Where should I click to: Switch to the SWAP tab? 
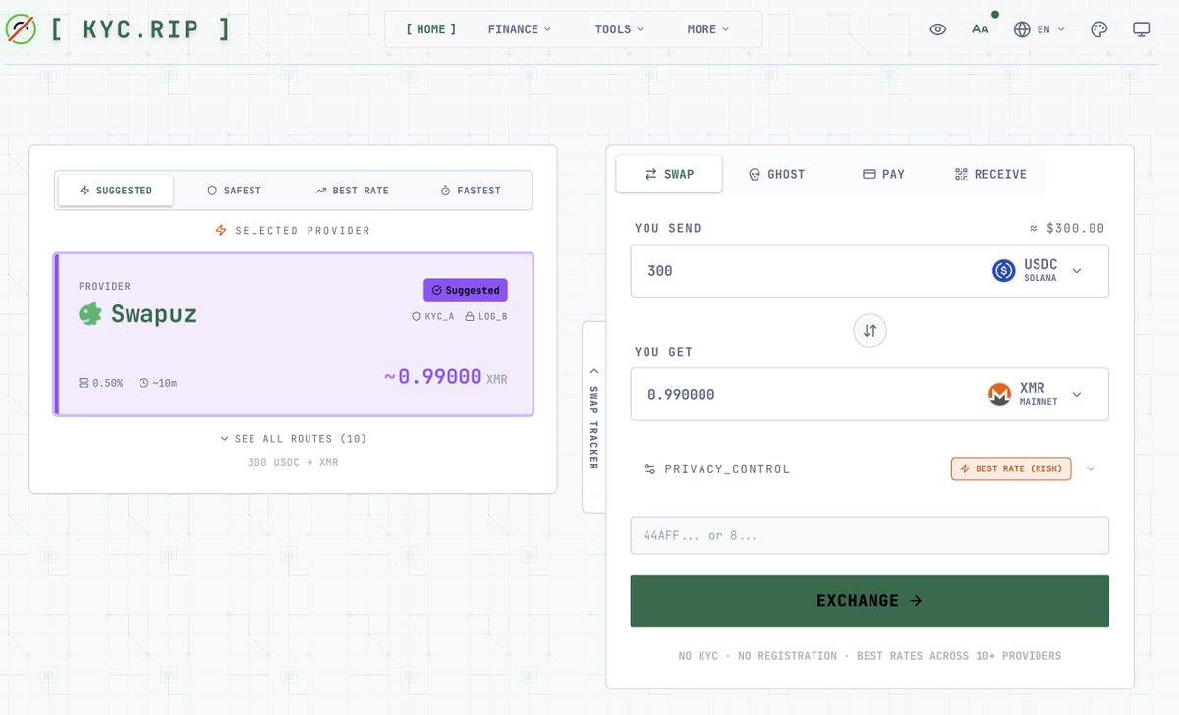pos(669,174)
